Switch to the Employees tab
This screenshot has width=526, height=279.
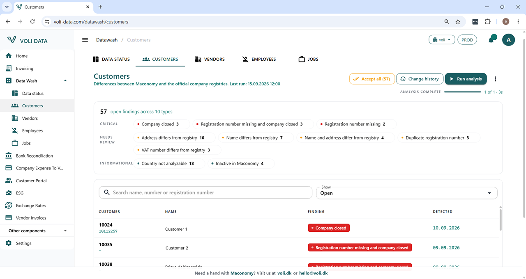click(x=259, y=59)
